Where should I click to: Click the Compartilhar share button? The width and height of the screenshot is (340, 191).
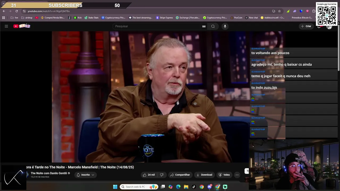pos(180,175)
